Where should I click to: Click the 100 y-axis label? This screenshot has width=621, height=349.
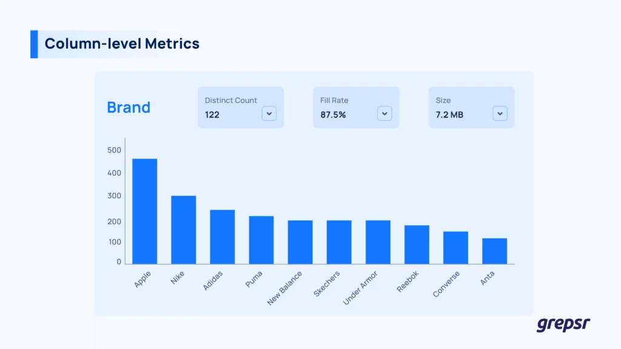coord(115,242)
